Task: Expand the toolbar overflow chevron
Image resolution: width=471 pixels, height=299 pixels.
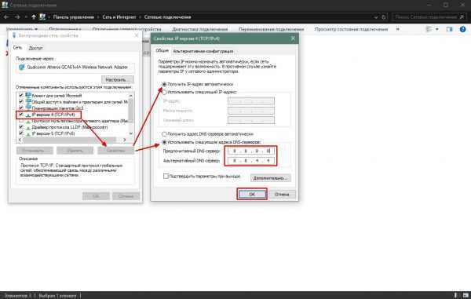Action: pyautogui.click(x=398, y=29)
